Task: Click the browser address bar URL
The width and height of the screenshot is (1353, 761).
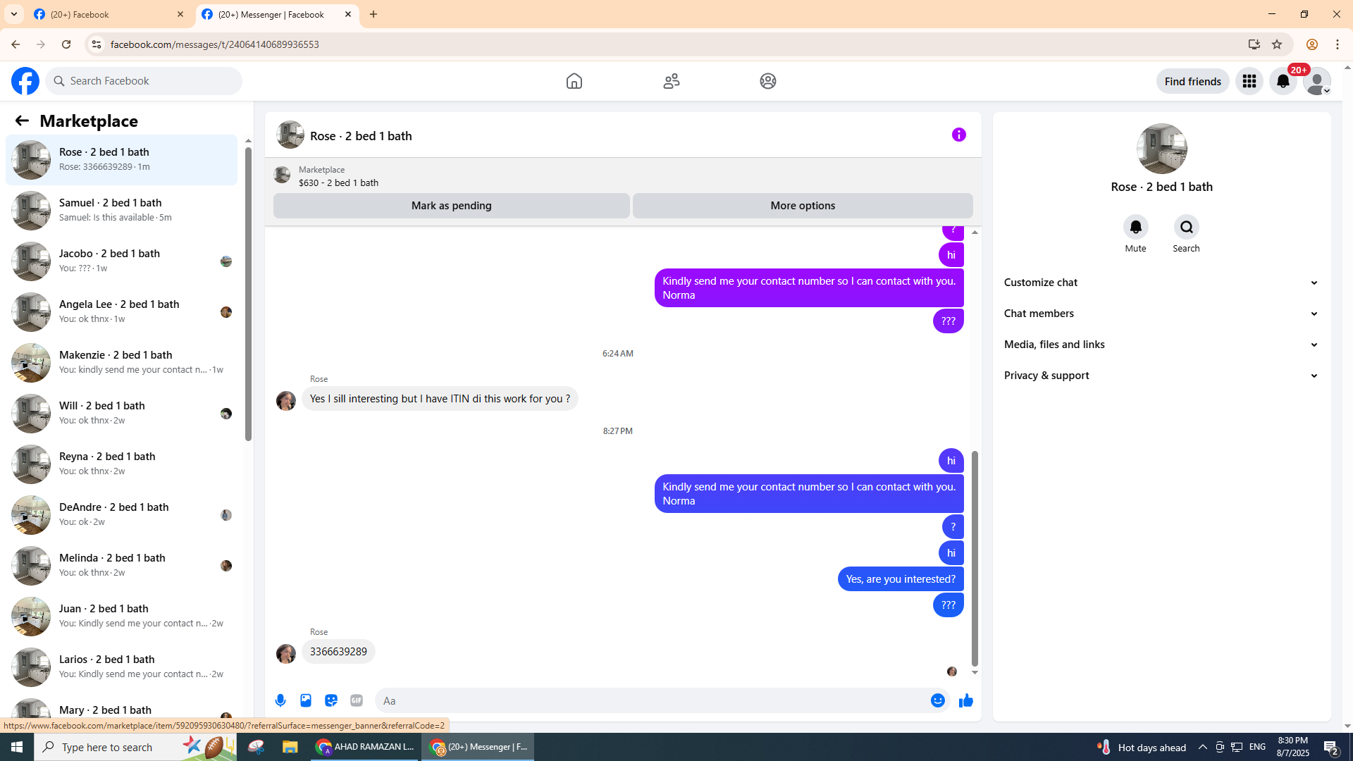Action: coord(214,44)
